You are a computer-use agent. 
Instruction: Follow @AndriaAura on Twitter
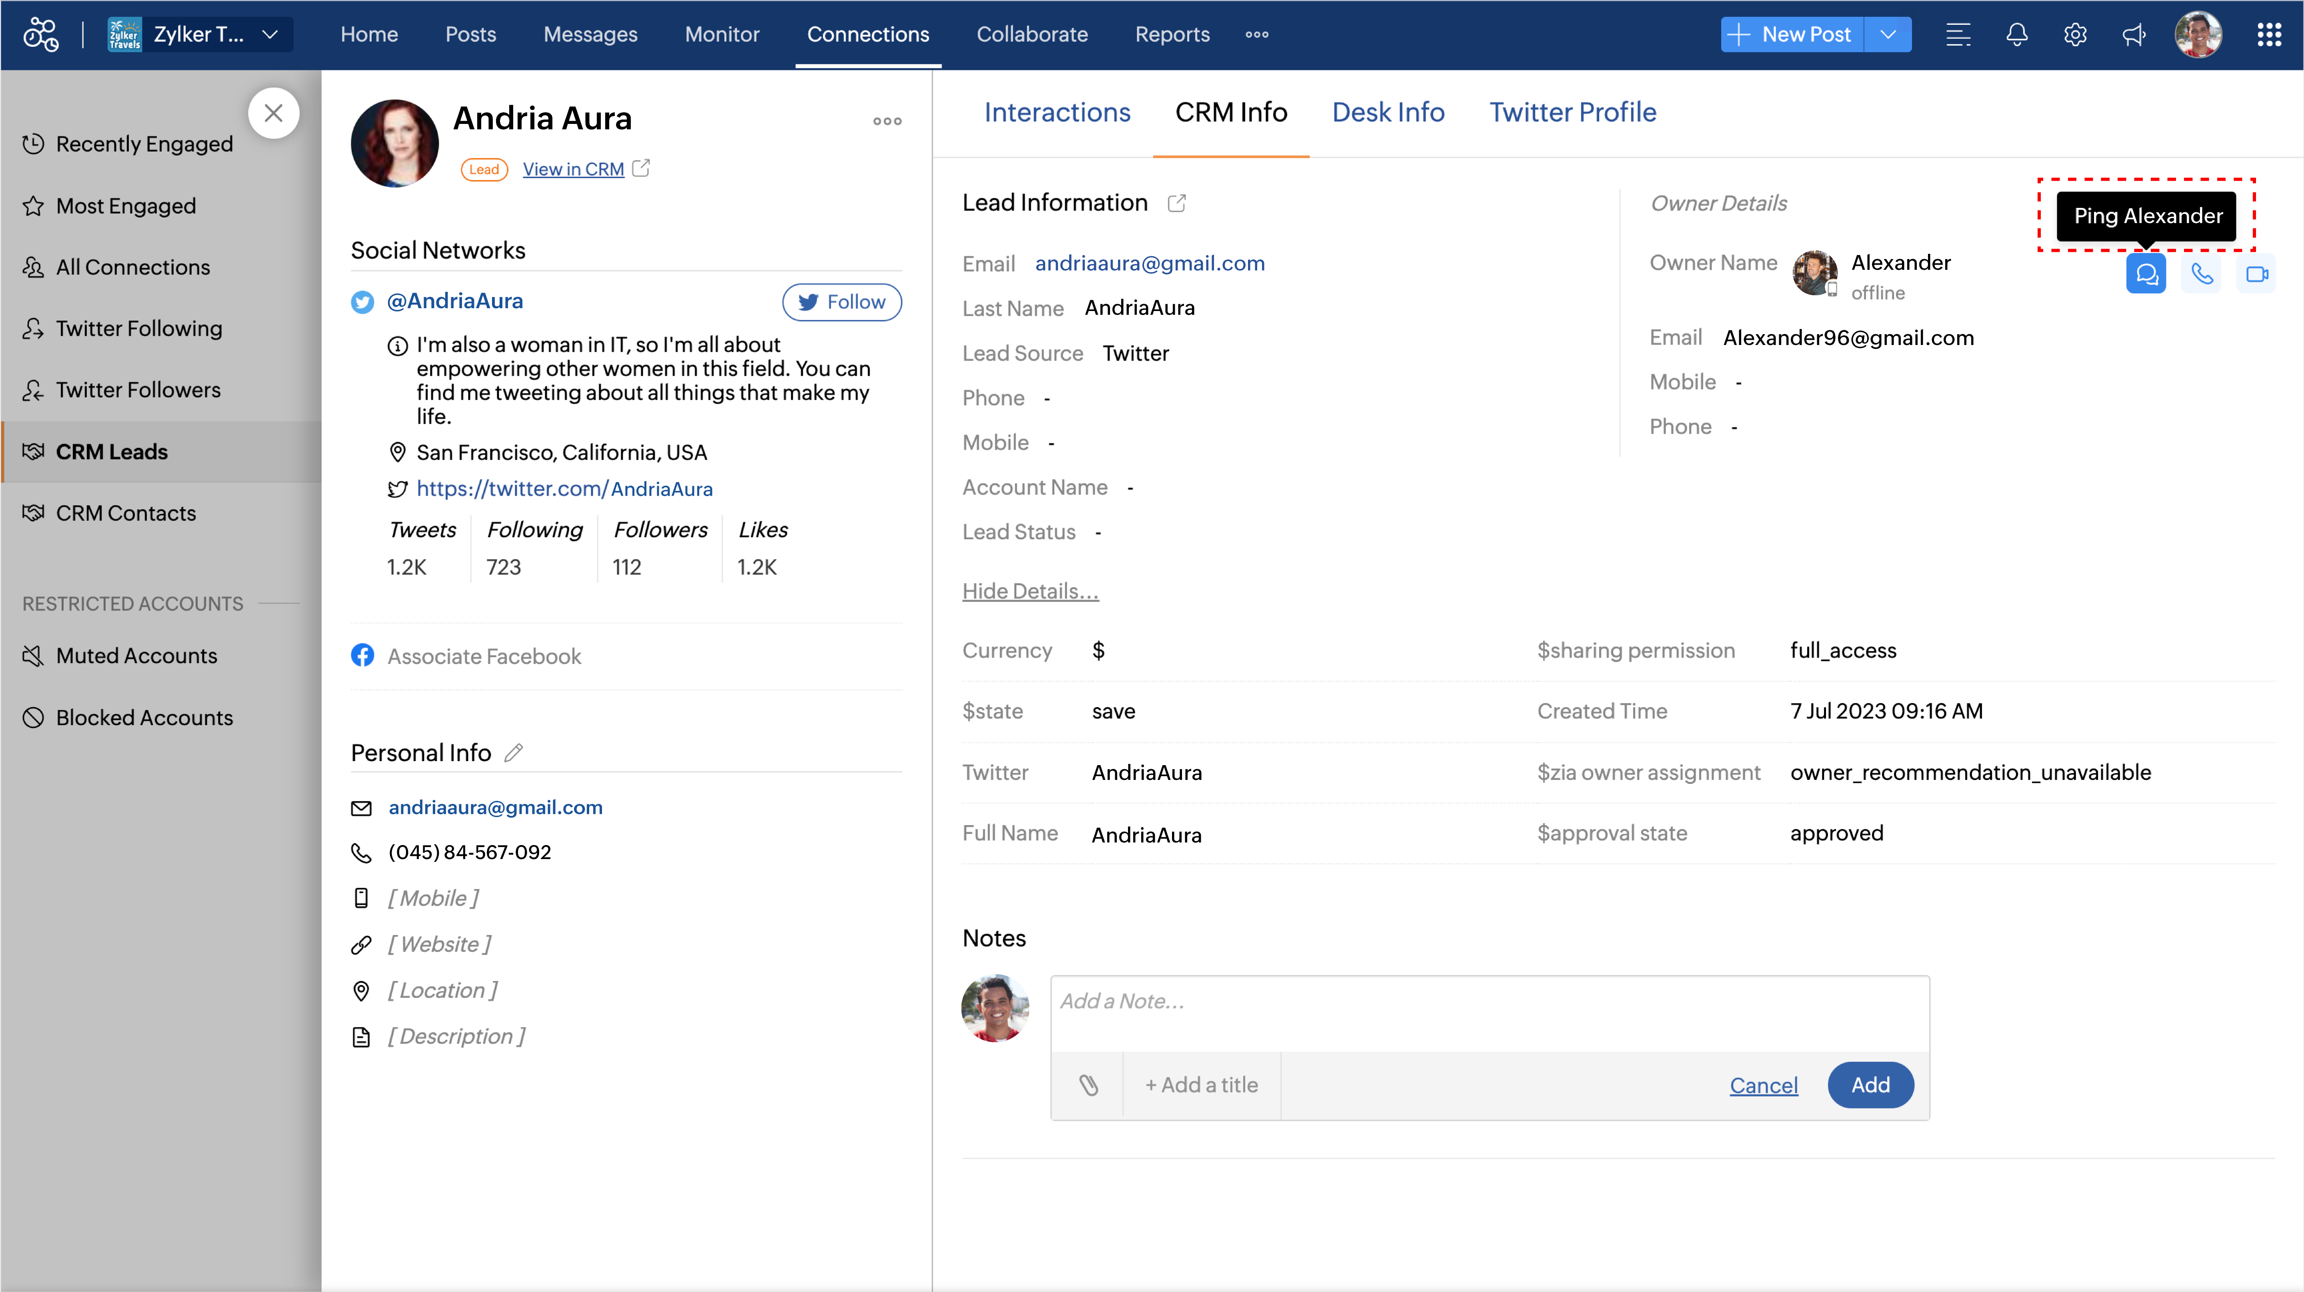(842, 302)
